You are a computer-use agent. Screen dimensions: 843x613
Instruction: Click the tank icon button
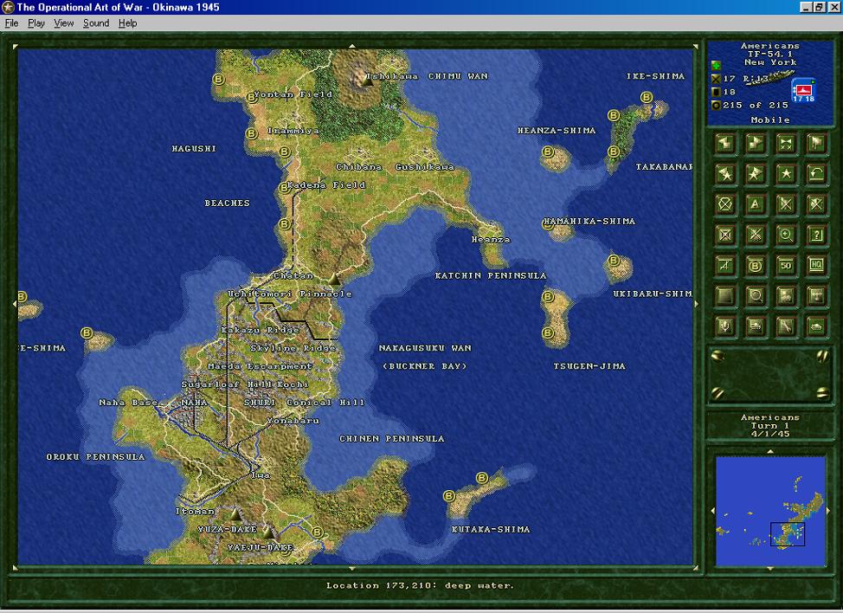[x=817, y=326]
